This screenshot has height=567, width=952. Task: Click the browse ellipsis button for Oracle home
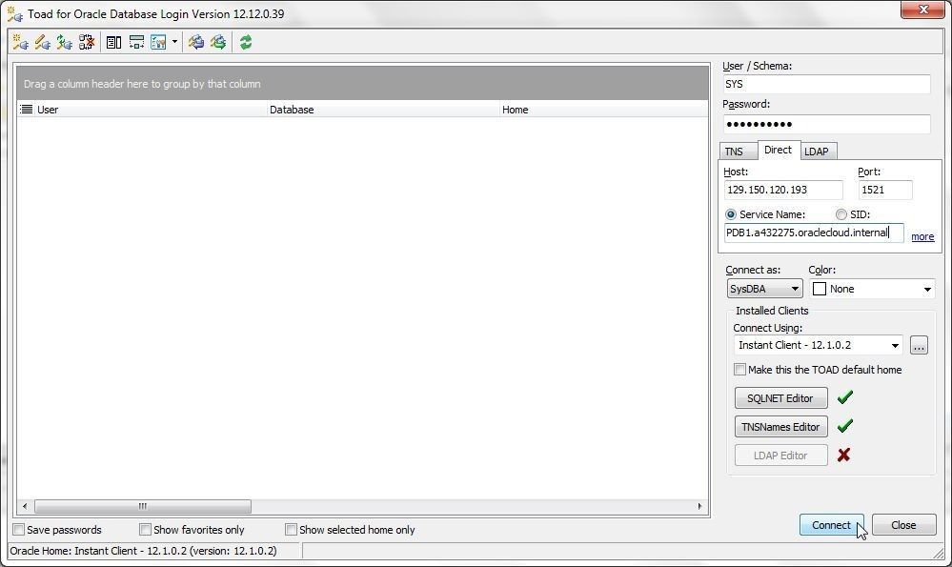[x=919, y=345]
